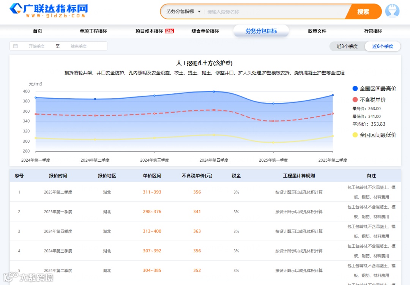Click price range 307~392 in row 4
The image size is (410, 285).
point(152,251)
